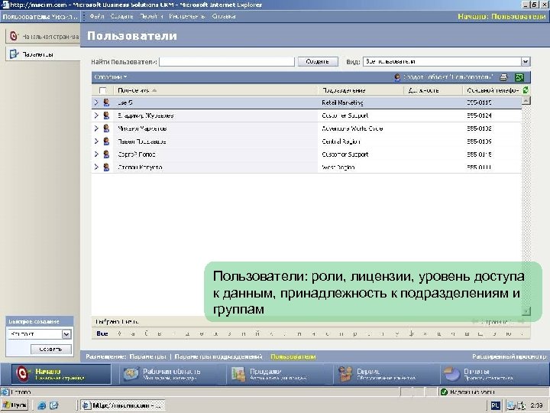Click the Adventure Works Cycle cell
Screen dimensions: 550x413
coord(352,128)
